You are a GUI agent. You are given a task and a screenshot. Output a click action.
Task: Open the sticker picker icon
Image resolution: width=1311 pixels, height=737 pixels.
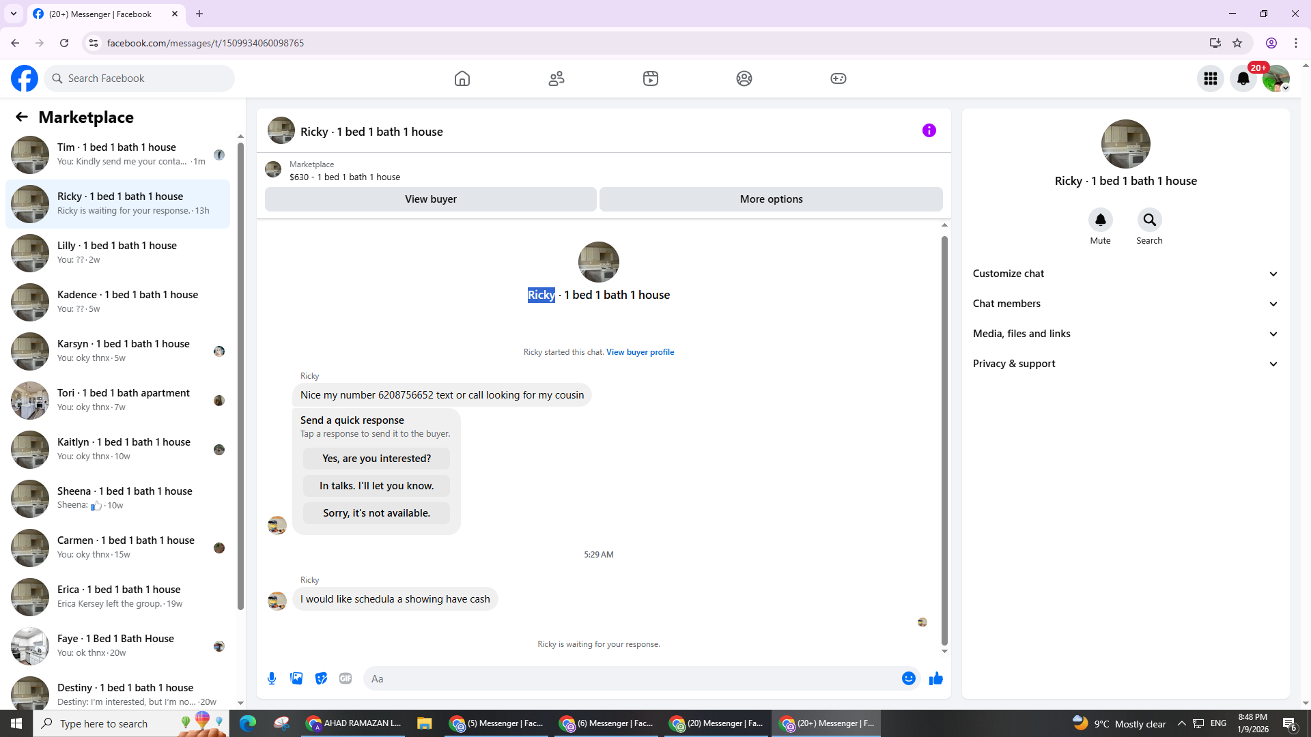[321, 678]
